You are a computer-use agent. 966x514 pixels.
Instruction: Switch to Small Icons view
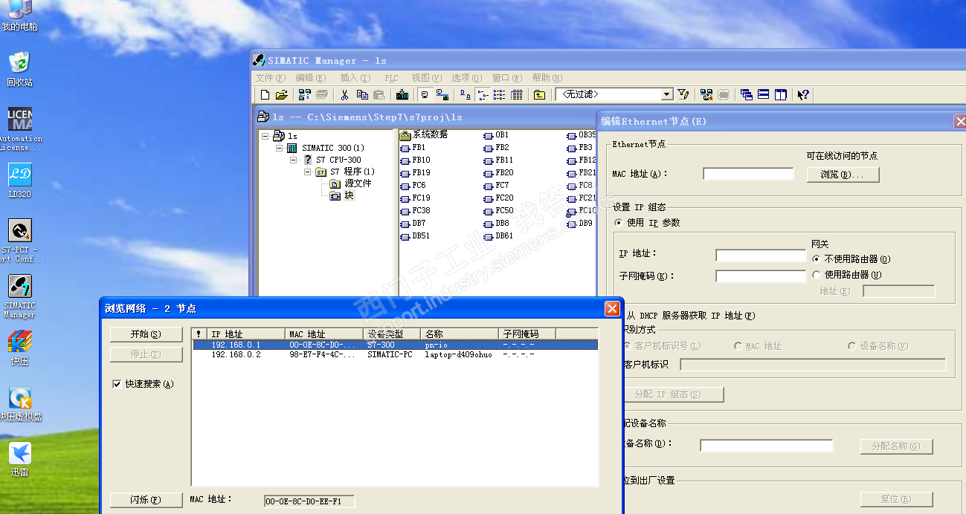pos(482,95)
